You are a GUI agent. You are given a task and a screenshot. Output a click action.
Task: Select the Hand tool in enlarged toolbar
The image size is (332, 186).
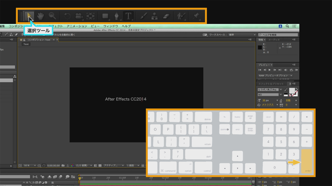pos(40,16)
